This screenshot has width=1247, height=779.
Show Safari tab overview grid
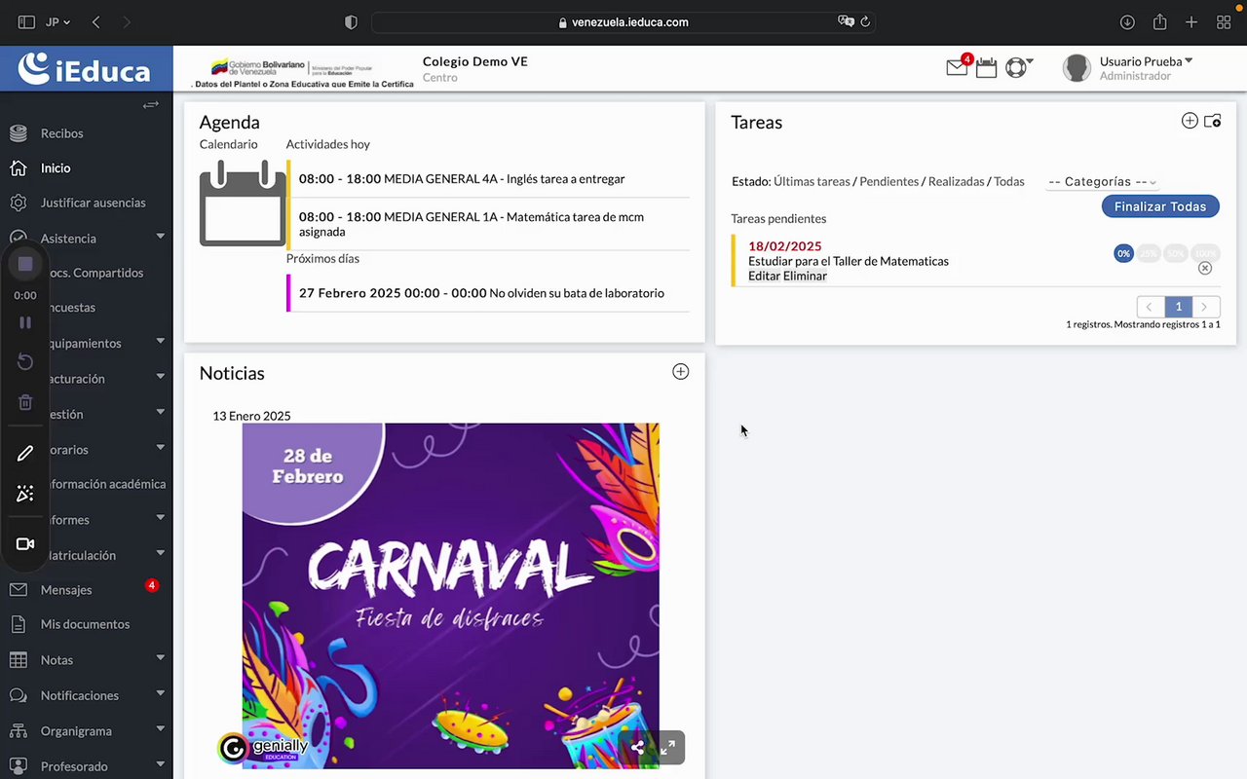1224,21
